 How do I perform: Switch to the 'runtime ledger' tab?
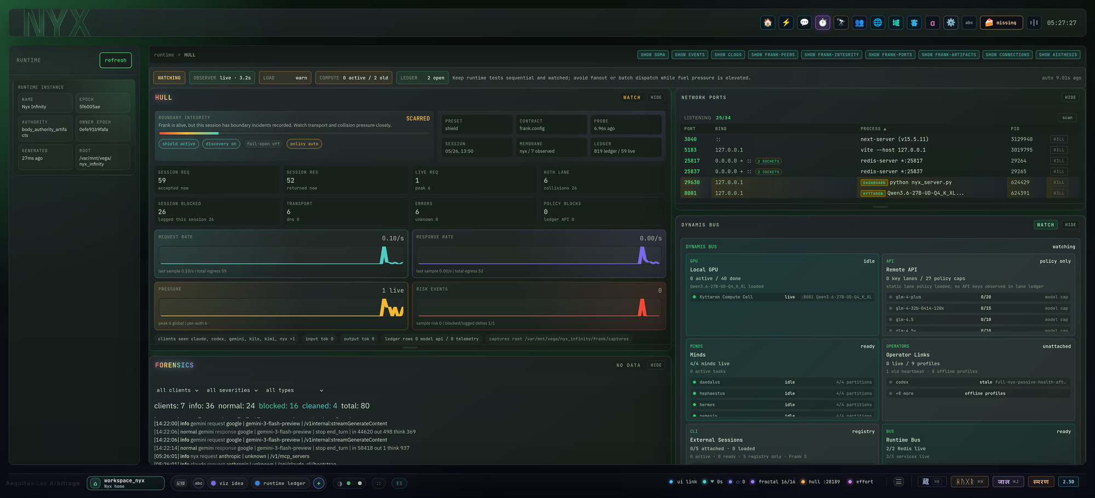(280, 483)
